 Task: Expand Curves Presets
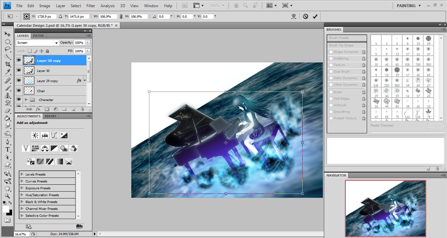(x=22, y=181)
